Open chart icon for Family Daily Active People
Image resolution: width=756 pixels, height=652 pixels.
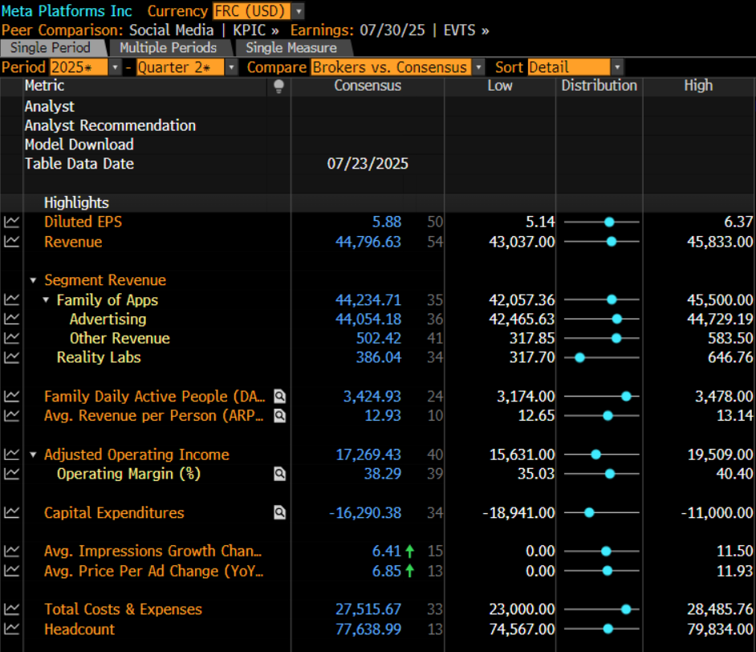point(11,397)
